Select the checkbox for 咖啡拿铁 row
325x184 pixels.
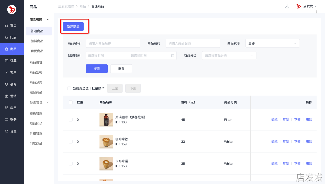(71, 142)
